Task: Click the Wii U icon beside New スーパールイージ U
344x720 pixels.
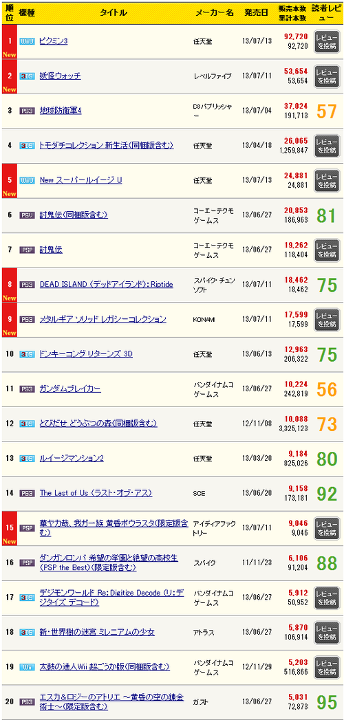Action: click(x=27, y=180)
